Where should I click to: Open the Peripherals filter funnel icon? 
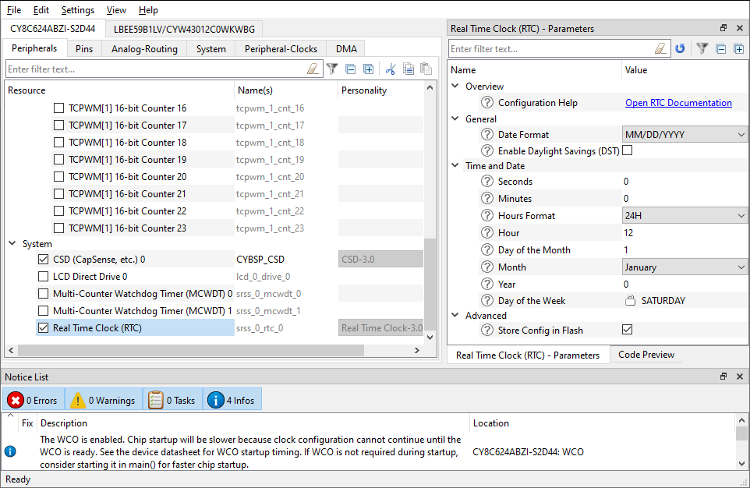[332, 69]
